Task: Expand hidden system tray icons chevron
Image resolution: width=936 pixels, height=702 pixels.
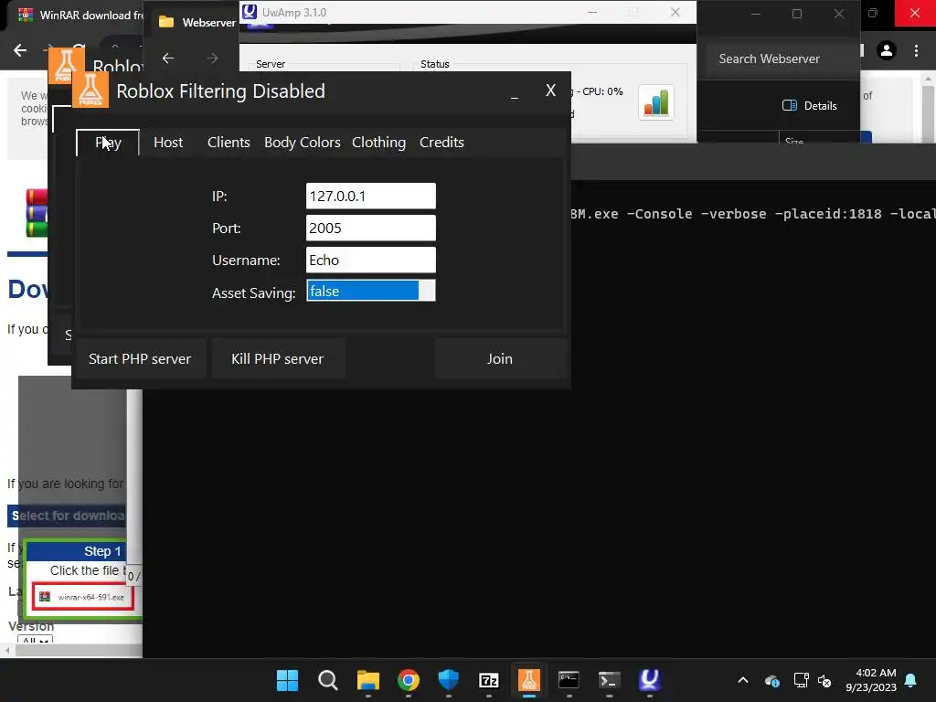Action: pos(743,680)
